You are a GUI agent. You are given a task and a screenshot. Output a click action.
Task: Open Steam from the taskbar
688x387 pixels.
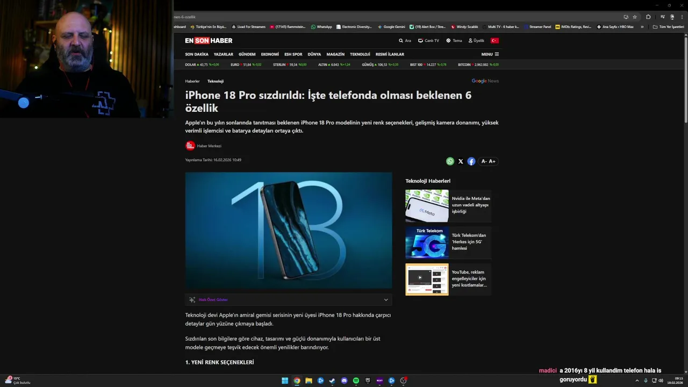pos(332,381)
